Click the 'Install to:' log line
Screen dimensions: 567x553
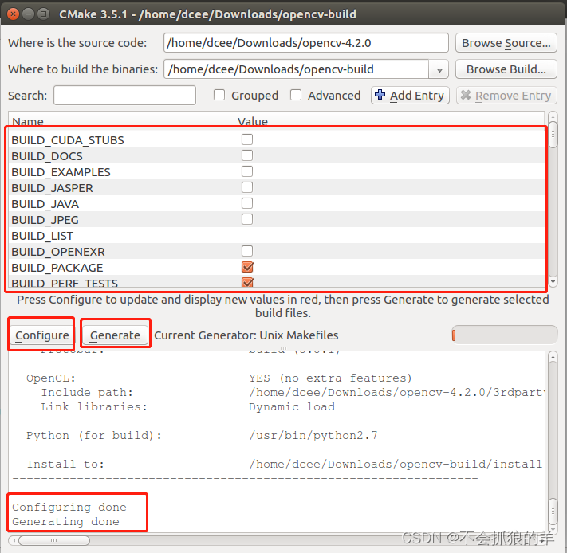coord(65,464)
